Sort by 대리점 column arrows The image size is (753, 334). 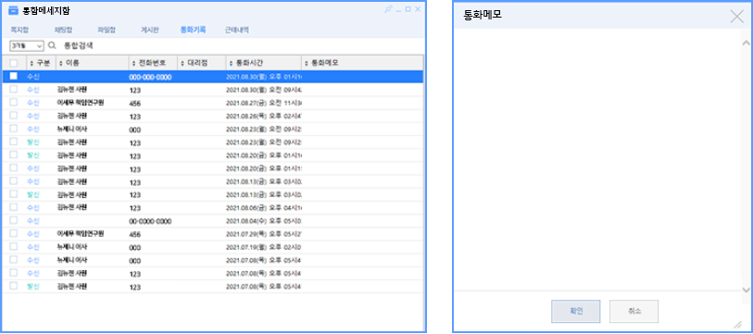coord(182,63)
